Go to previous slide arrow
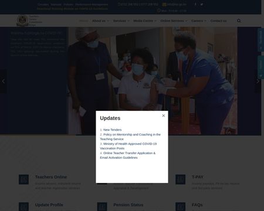This screenshot has height=211, width=264. [4, 81]
